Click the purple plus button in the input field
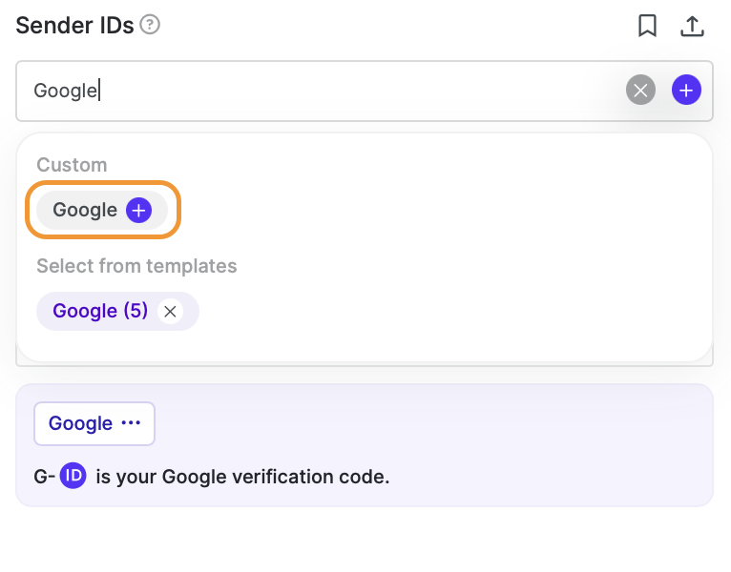The width and height of the screenshot is (731, 572). coord(686,90)
